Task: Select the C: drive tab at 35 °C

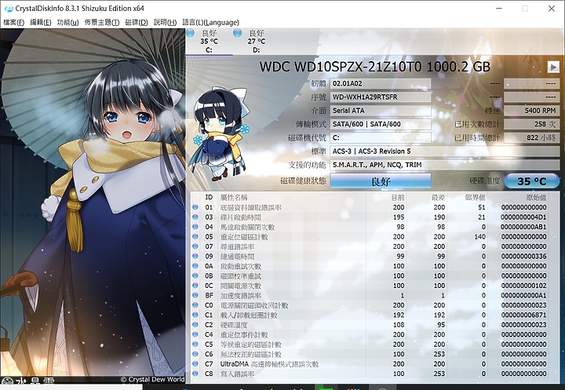Action: pyautogui.click(x=209, y=42)
